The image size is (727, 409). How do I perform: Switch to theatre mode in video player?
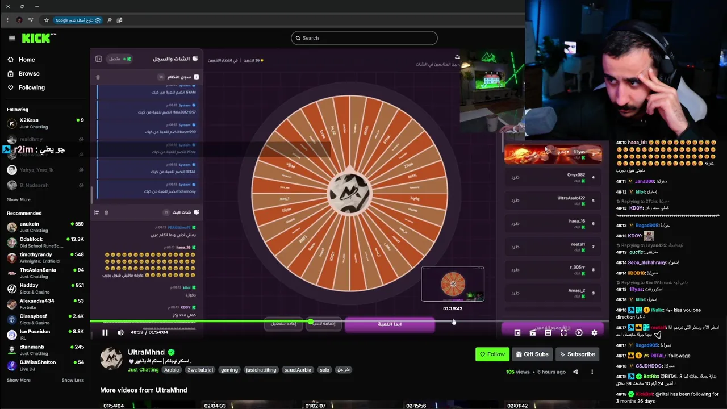[x=548, y=333]
